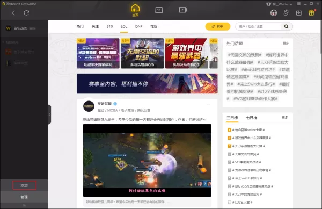The image size is (322, 209).
Task: Click the yellow 发布 publish button
Action: (x=218, y=26)
